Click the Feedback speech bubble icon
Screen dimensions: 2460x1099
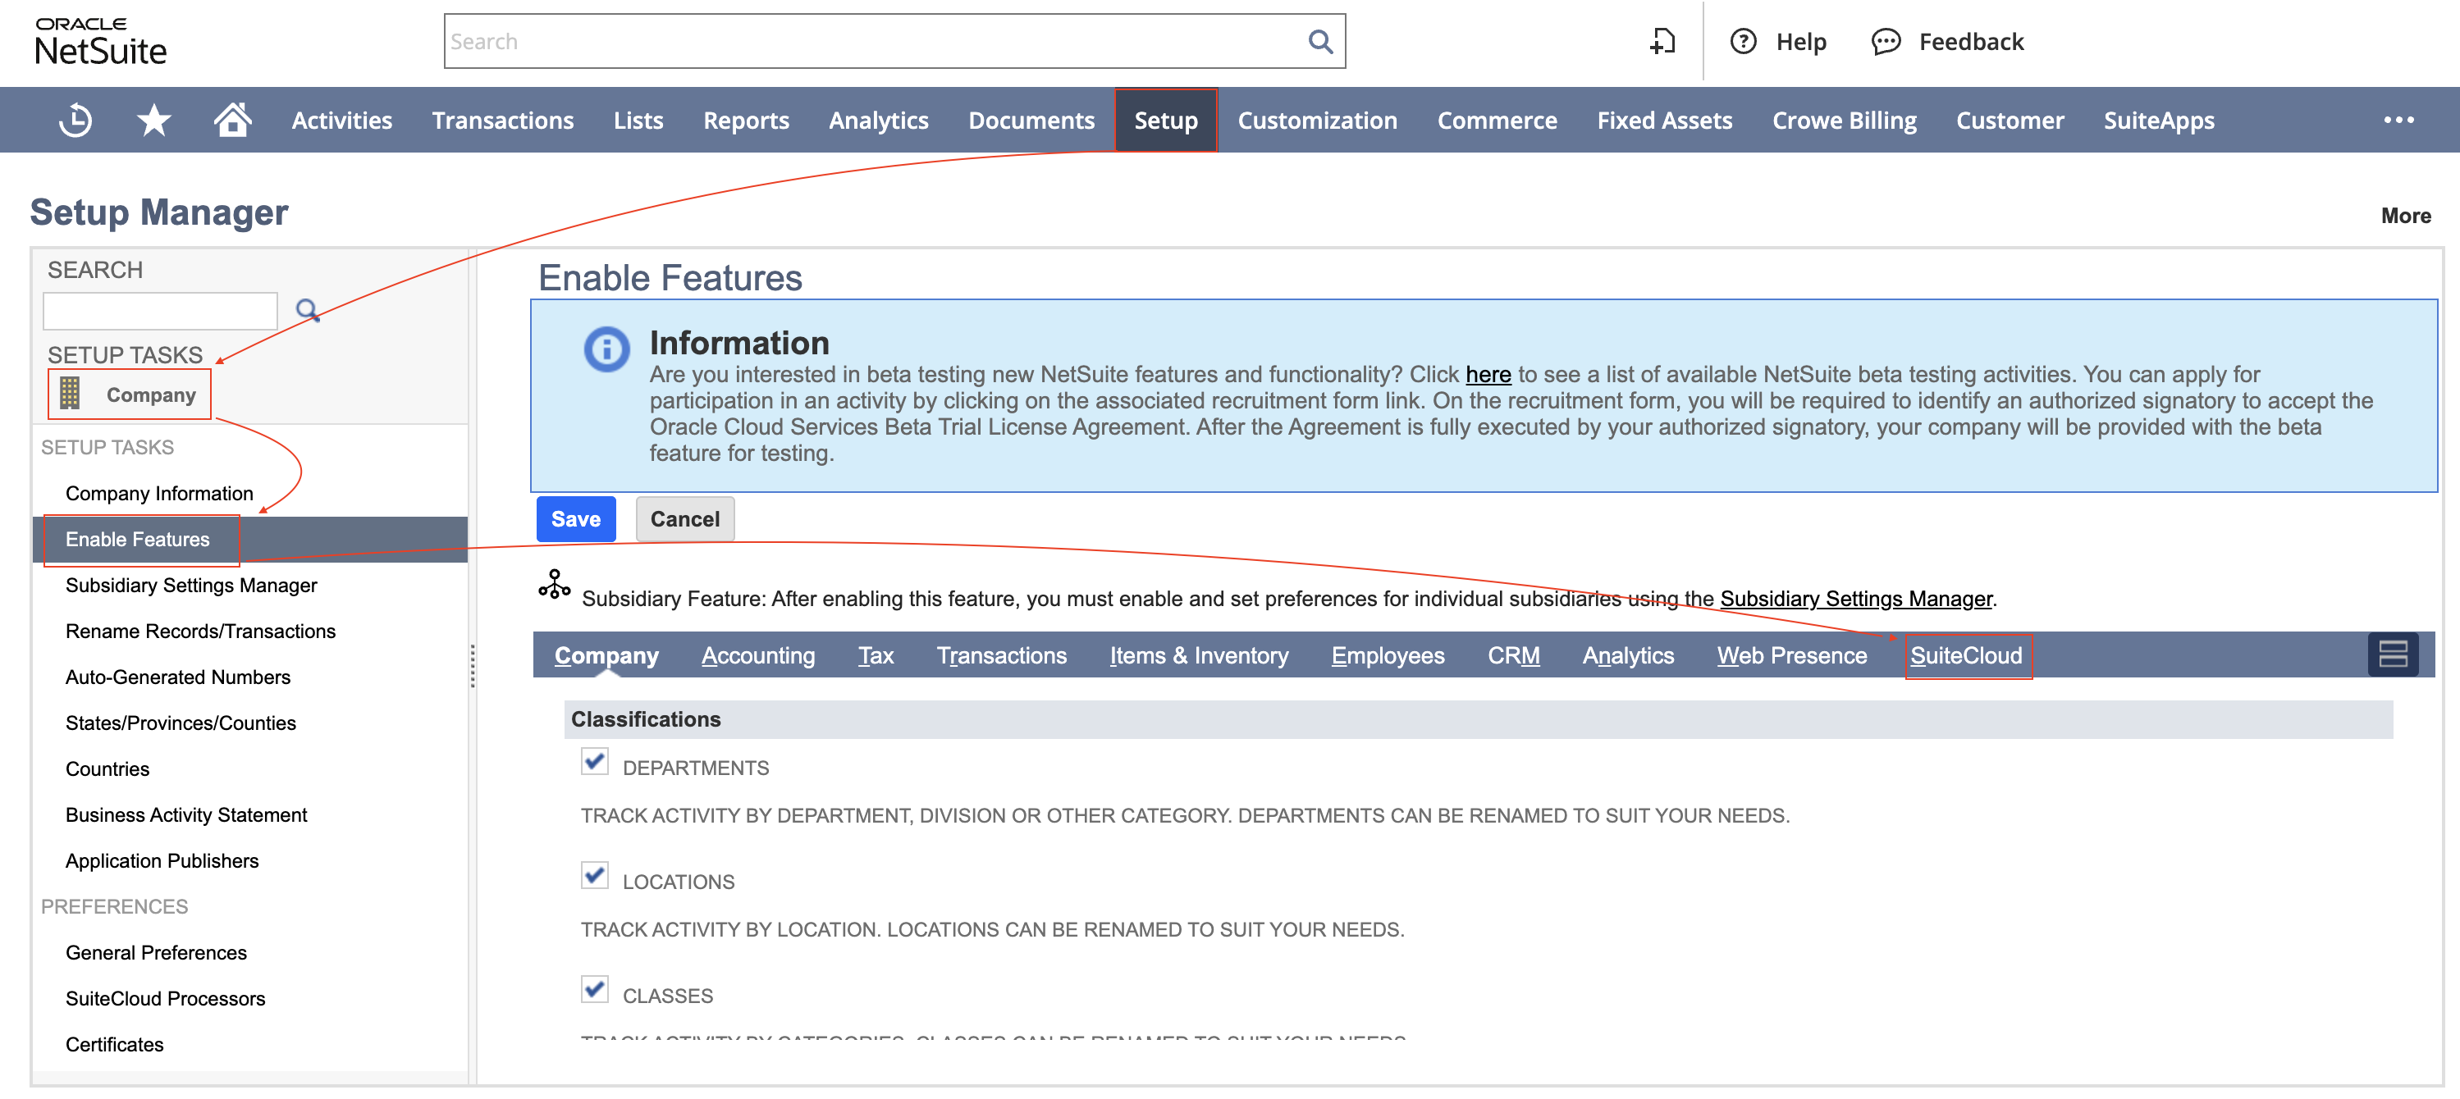pyautogui.click(x=1885, y=41)
